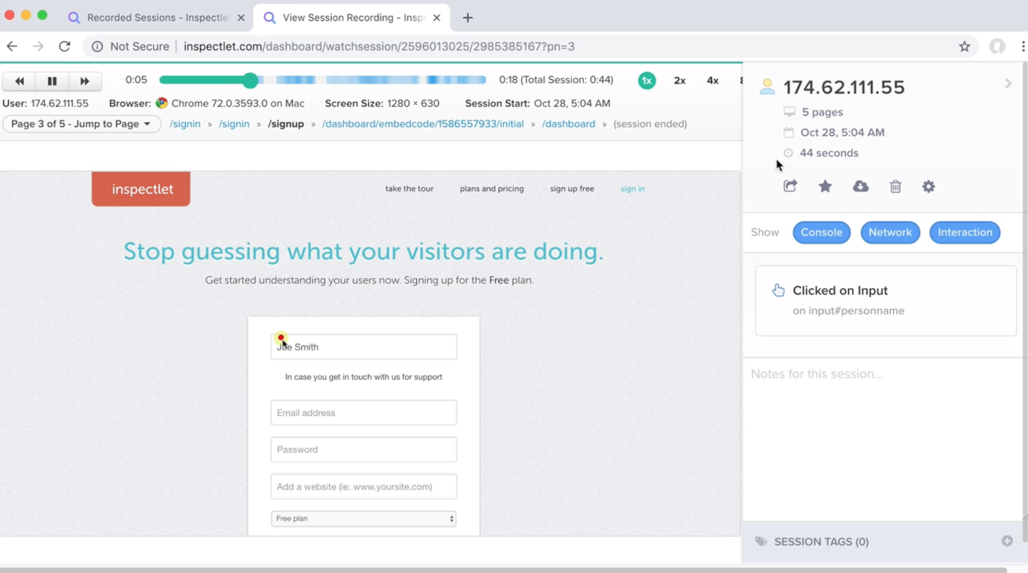View site security information

[x=97, y=46]
